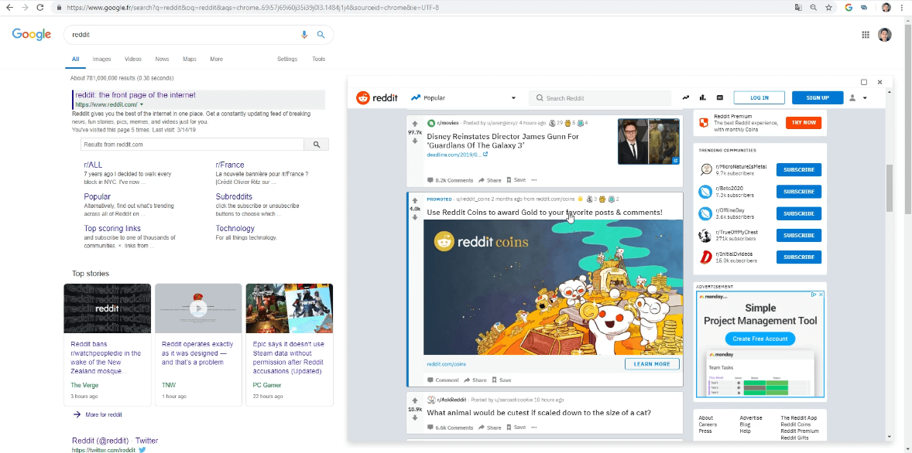The height and width of the screenshot is (453, 912).
Task: Switch to the Maps search tab
Action: 190,60
